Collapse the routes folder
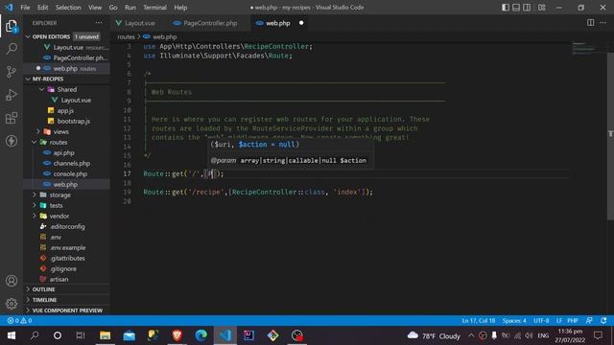Screen dimensions: 614x345 point(35,142)
